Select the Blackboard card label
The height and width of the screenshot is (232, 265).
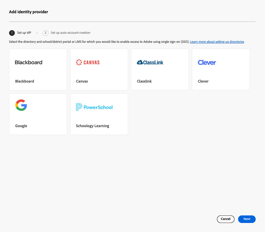[24, 81]
